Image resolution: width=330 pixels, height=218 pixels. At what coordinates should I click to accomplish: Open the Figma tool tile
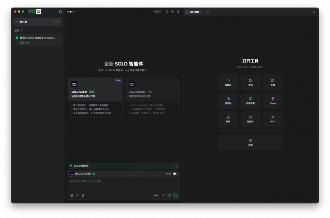tap(272, 100)
